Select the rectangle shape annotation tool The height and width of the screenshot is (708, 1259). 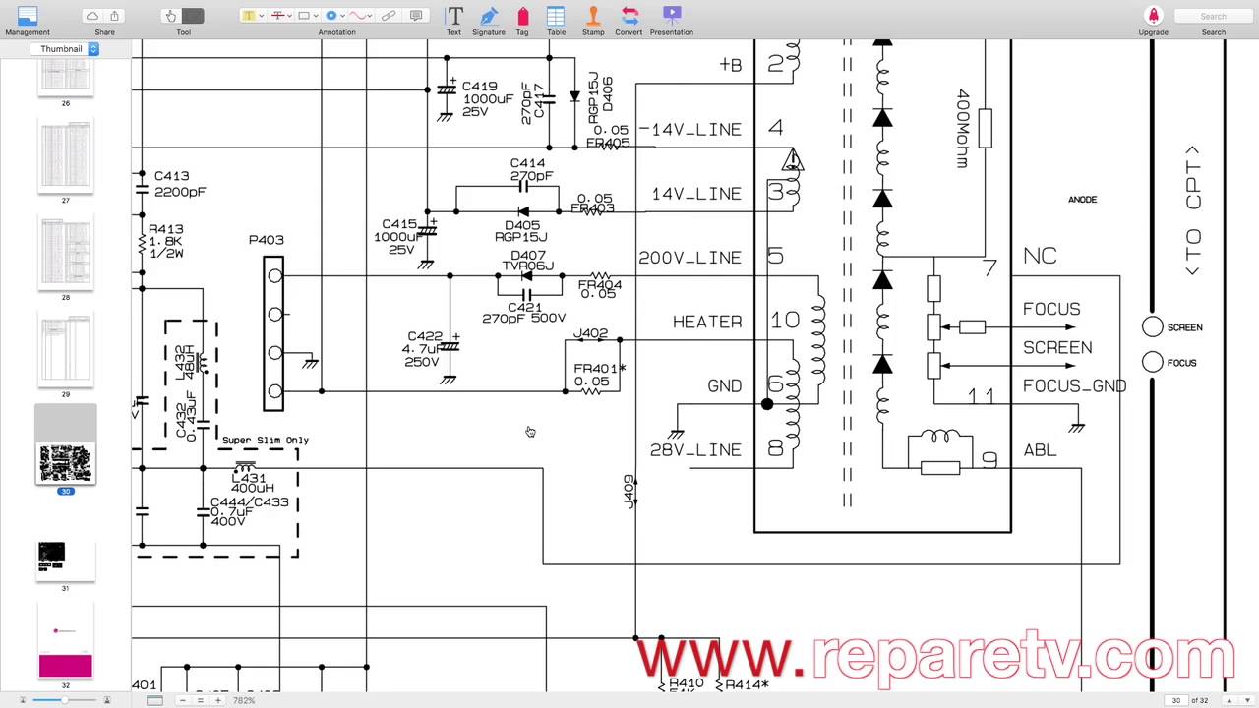click(x=304, y=16)
